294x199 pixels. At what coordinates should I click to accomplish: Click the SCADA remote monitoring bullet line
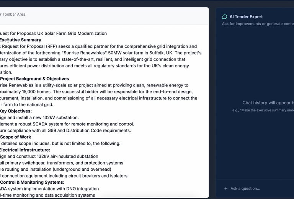tap(67, 124)
